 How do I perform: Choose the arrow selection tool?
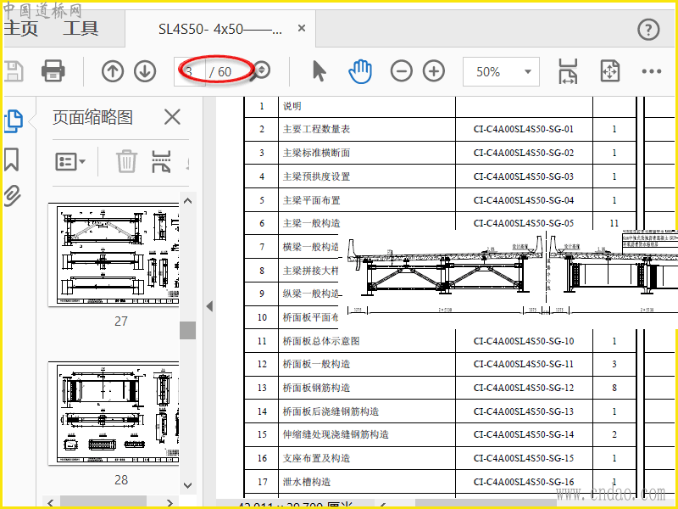320,71
